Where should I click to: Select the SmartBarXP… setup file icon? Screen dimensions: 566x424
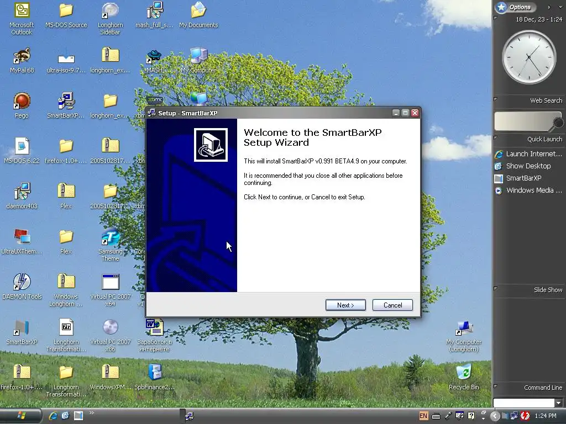(x=66, y=105)
